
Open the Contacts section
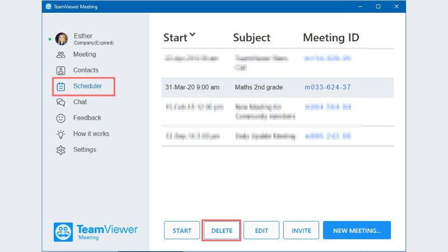click(86, 70)
